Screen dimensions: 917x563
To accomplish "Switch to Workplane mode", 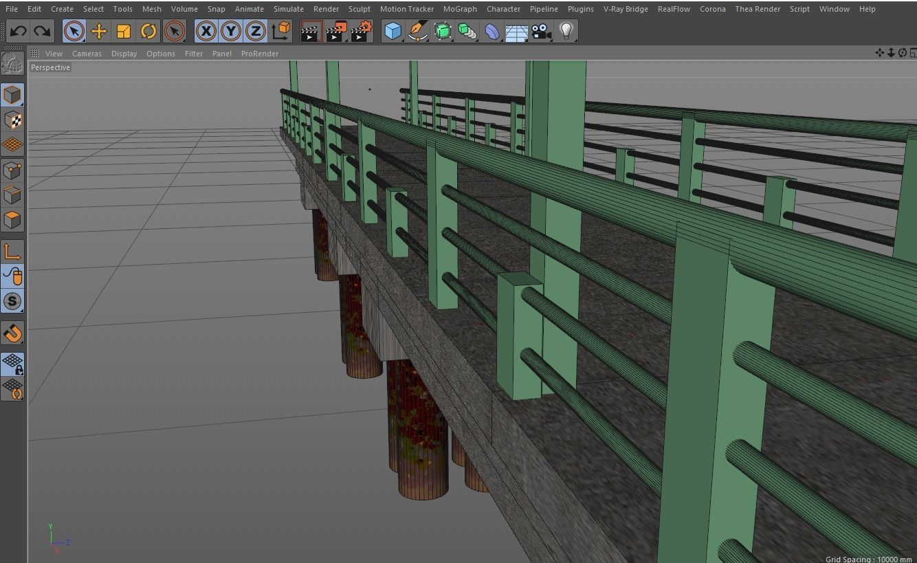I will coord(12,145).
